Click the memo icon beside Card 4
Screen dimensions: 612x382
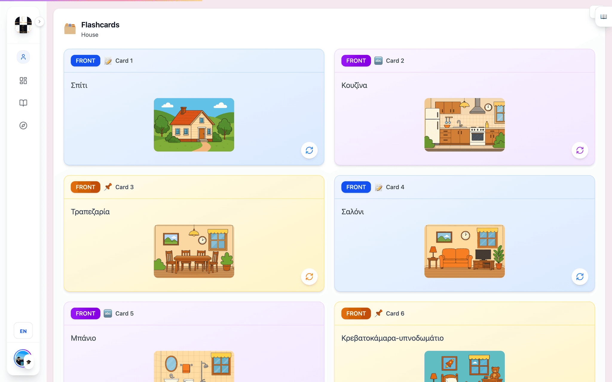pyautogui.click(x=378, y=187)
